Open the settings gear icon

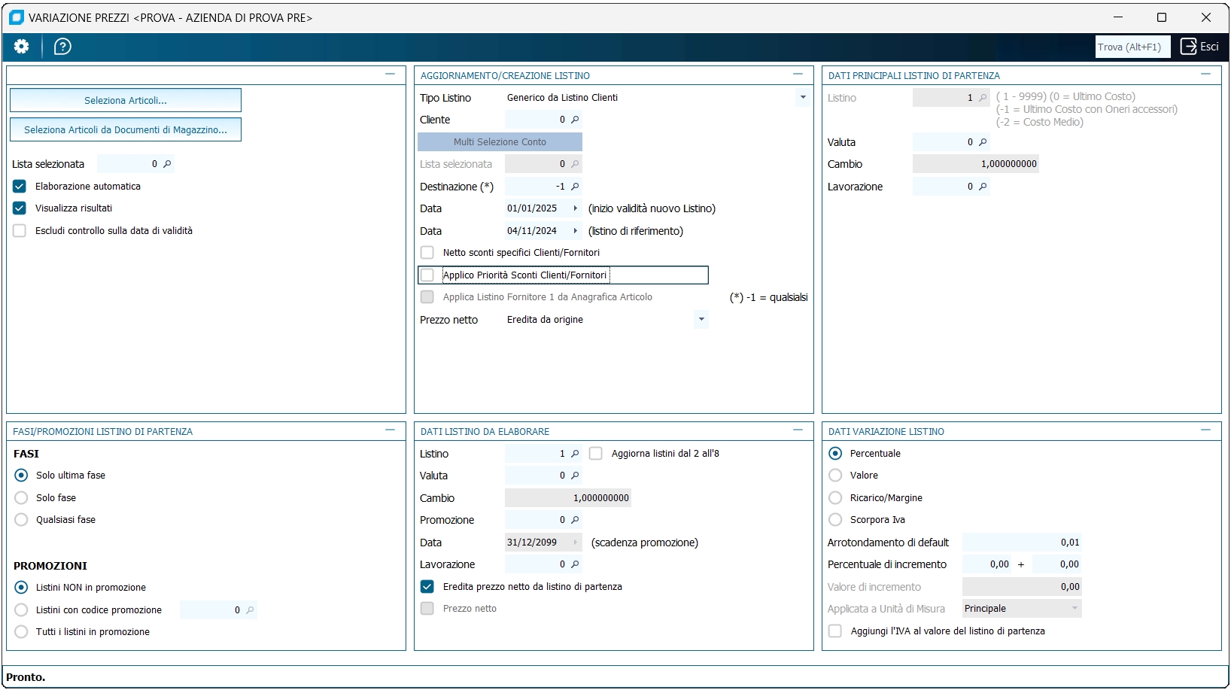22,47
